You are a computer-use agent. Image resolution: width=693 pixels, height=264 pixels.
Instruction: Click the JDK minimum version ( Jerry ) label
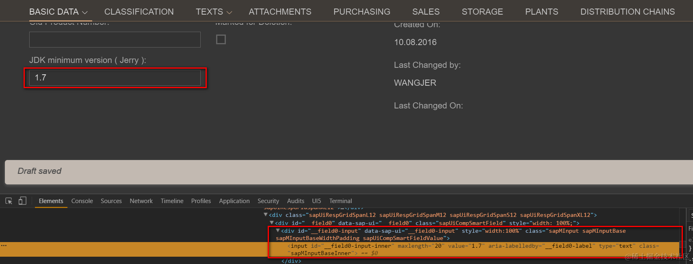[x=88, y=60]
